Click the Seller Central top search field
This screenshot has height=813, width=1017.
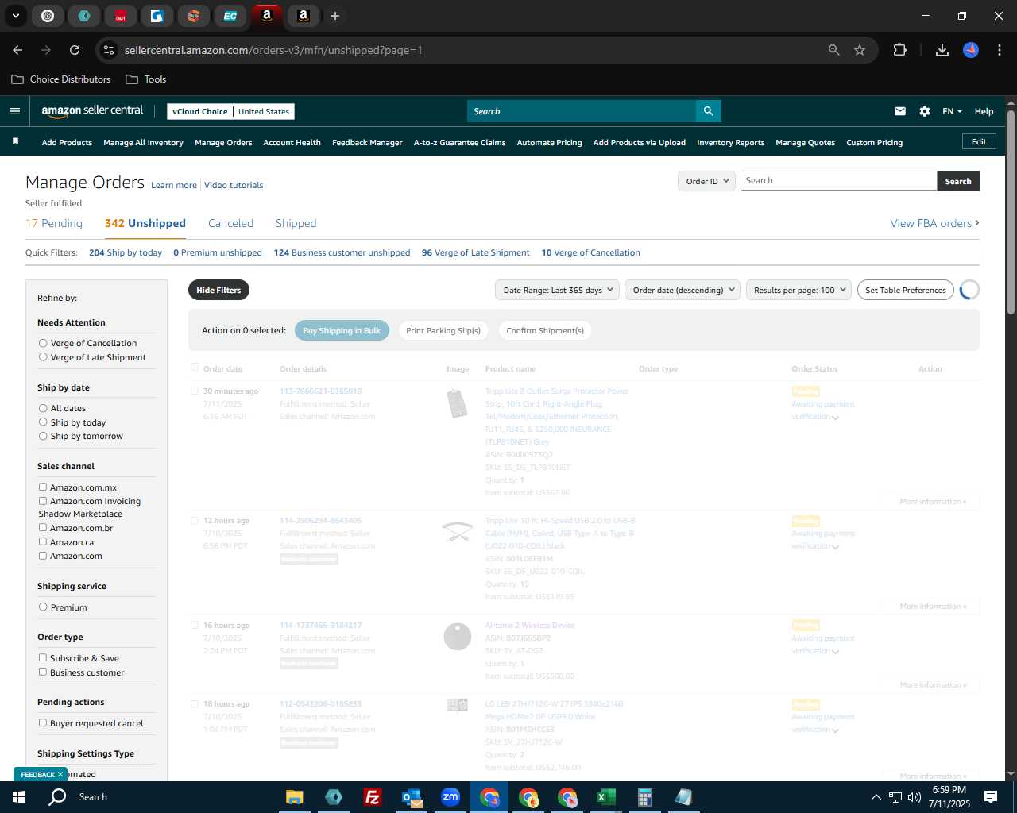581,111
